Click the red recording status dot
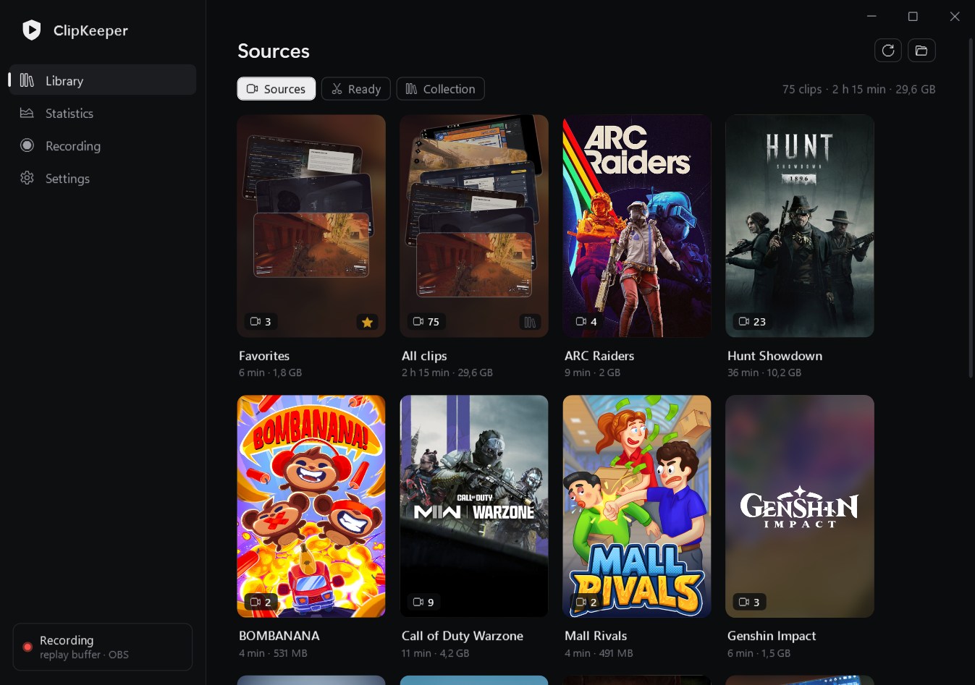This screenshot has width=975, height=685. coord(28,647)
